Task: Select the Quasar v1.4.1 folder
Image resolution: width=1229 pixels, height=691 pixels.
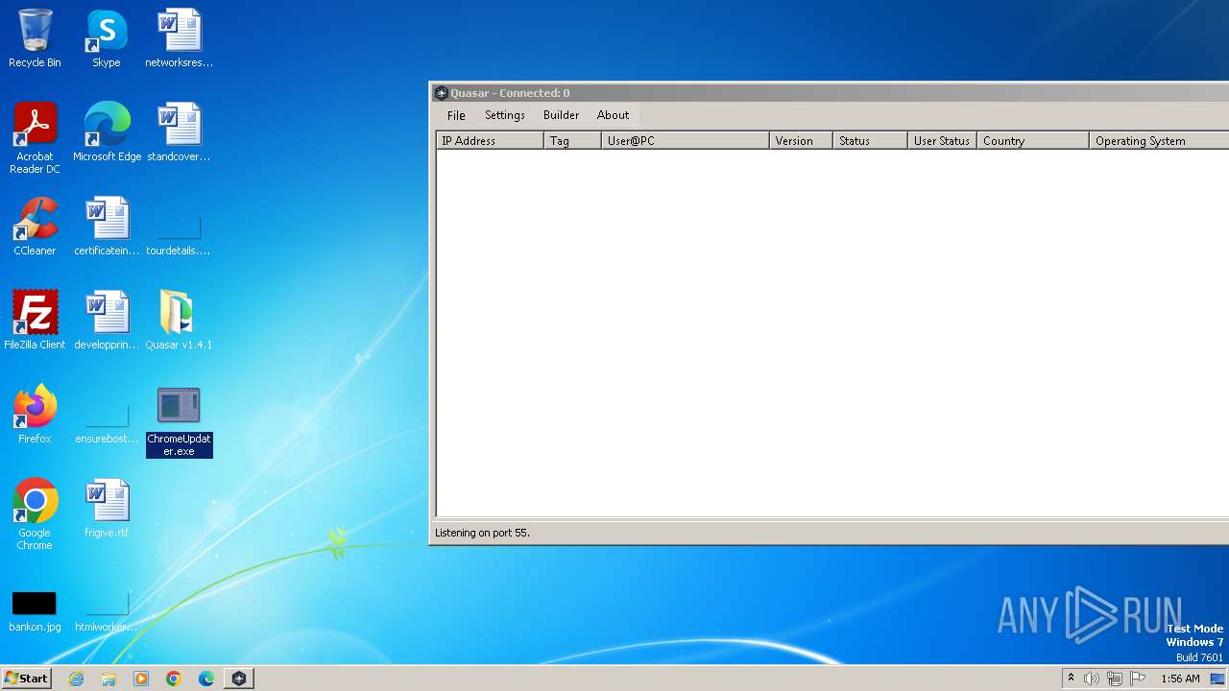Action: pyautogui.click(x=179, y=322)
